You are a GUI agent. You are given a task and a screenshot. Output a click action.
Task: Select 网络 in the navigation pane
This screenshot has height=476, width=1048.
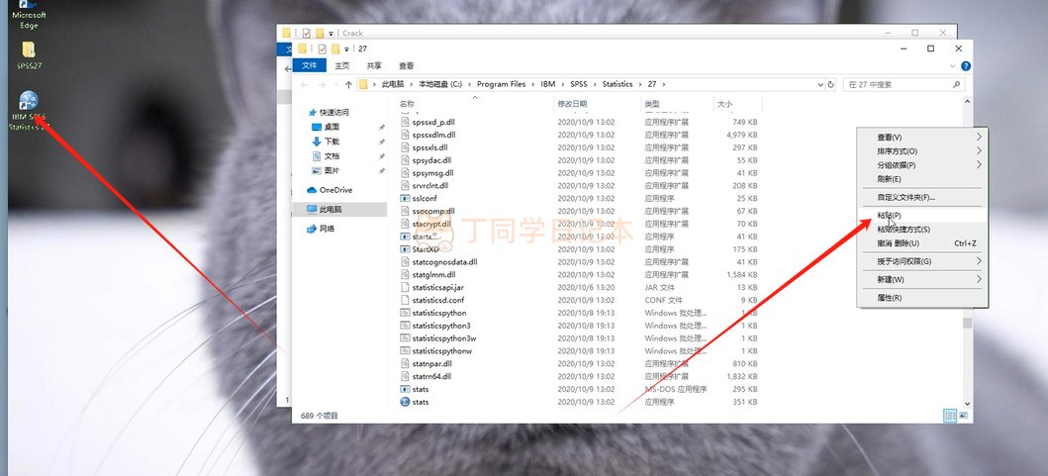tap(321, 229)
